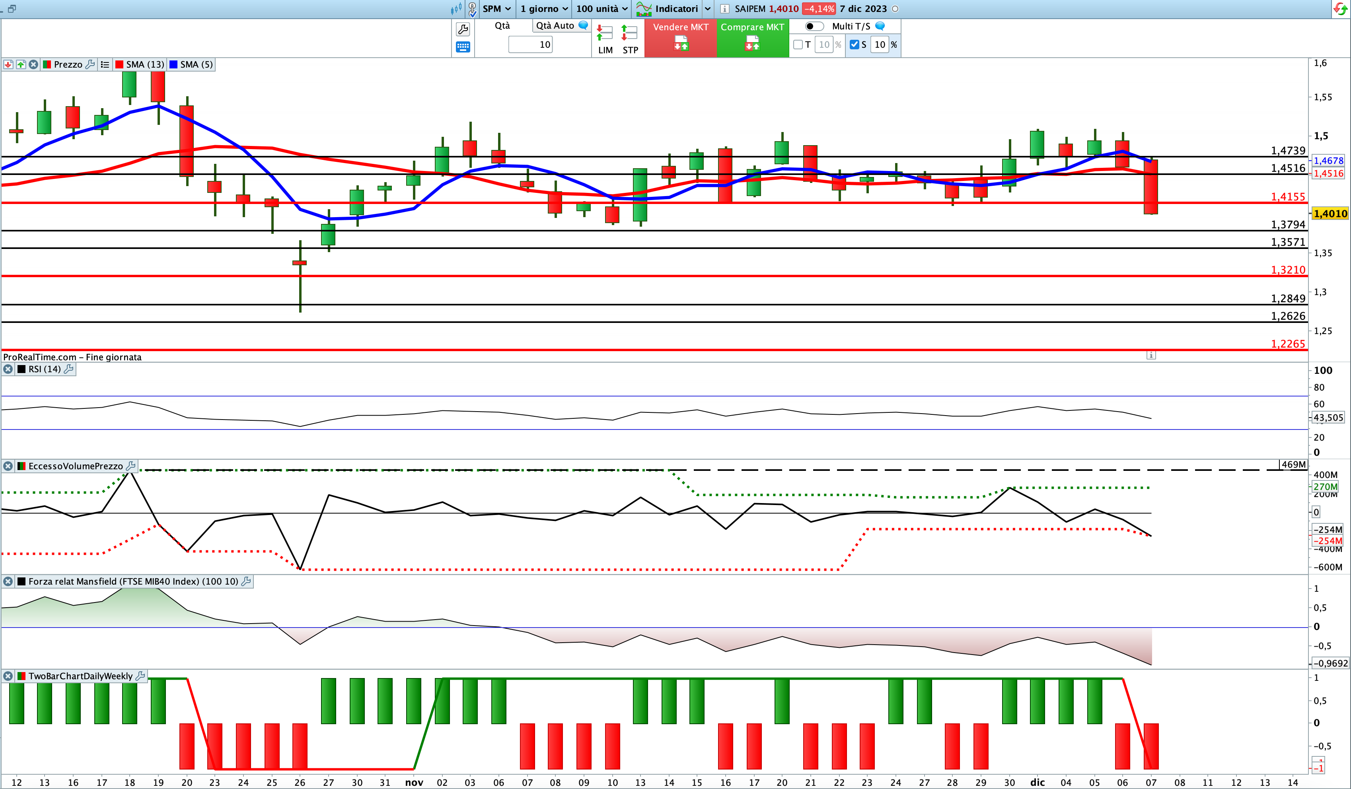Click the Prezzo label

tap(68, 64)
